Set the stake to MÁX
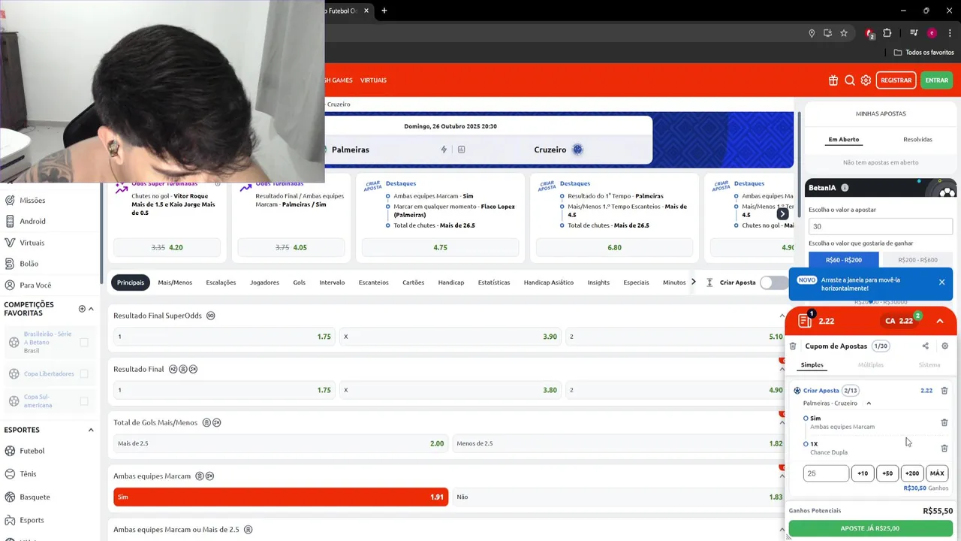Image resolution: width=961 pixels, height=541 pixels. 937,473
